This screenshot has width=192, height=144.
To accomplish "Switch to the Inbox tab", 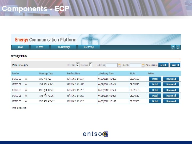I will [x=20, y=47].
